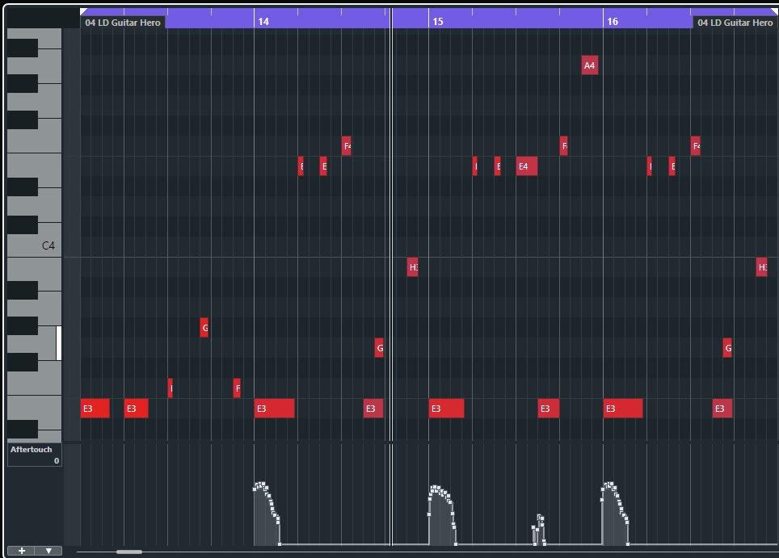Viewport: 779px width, 558px height.
Task: Select the A4 note in the grid
Action: tap(589, 65)
